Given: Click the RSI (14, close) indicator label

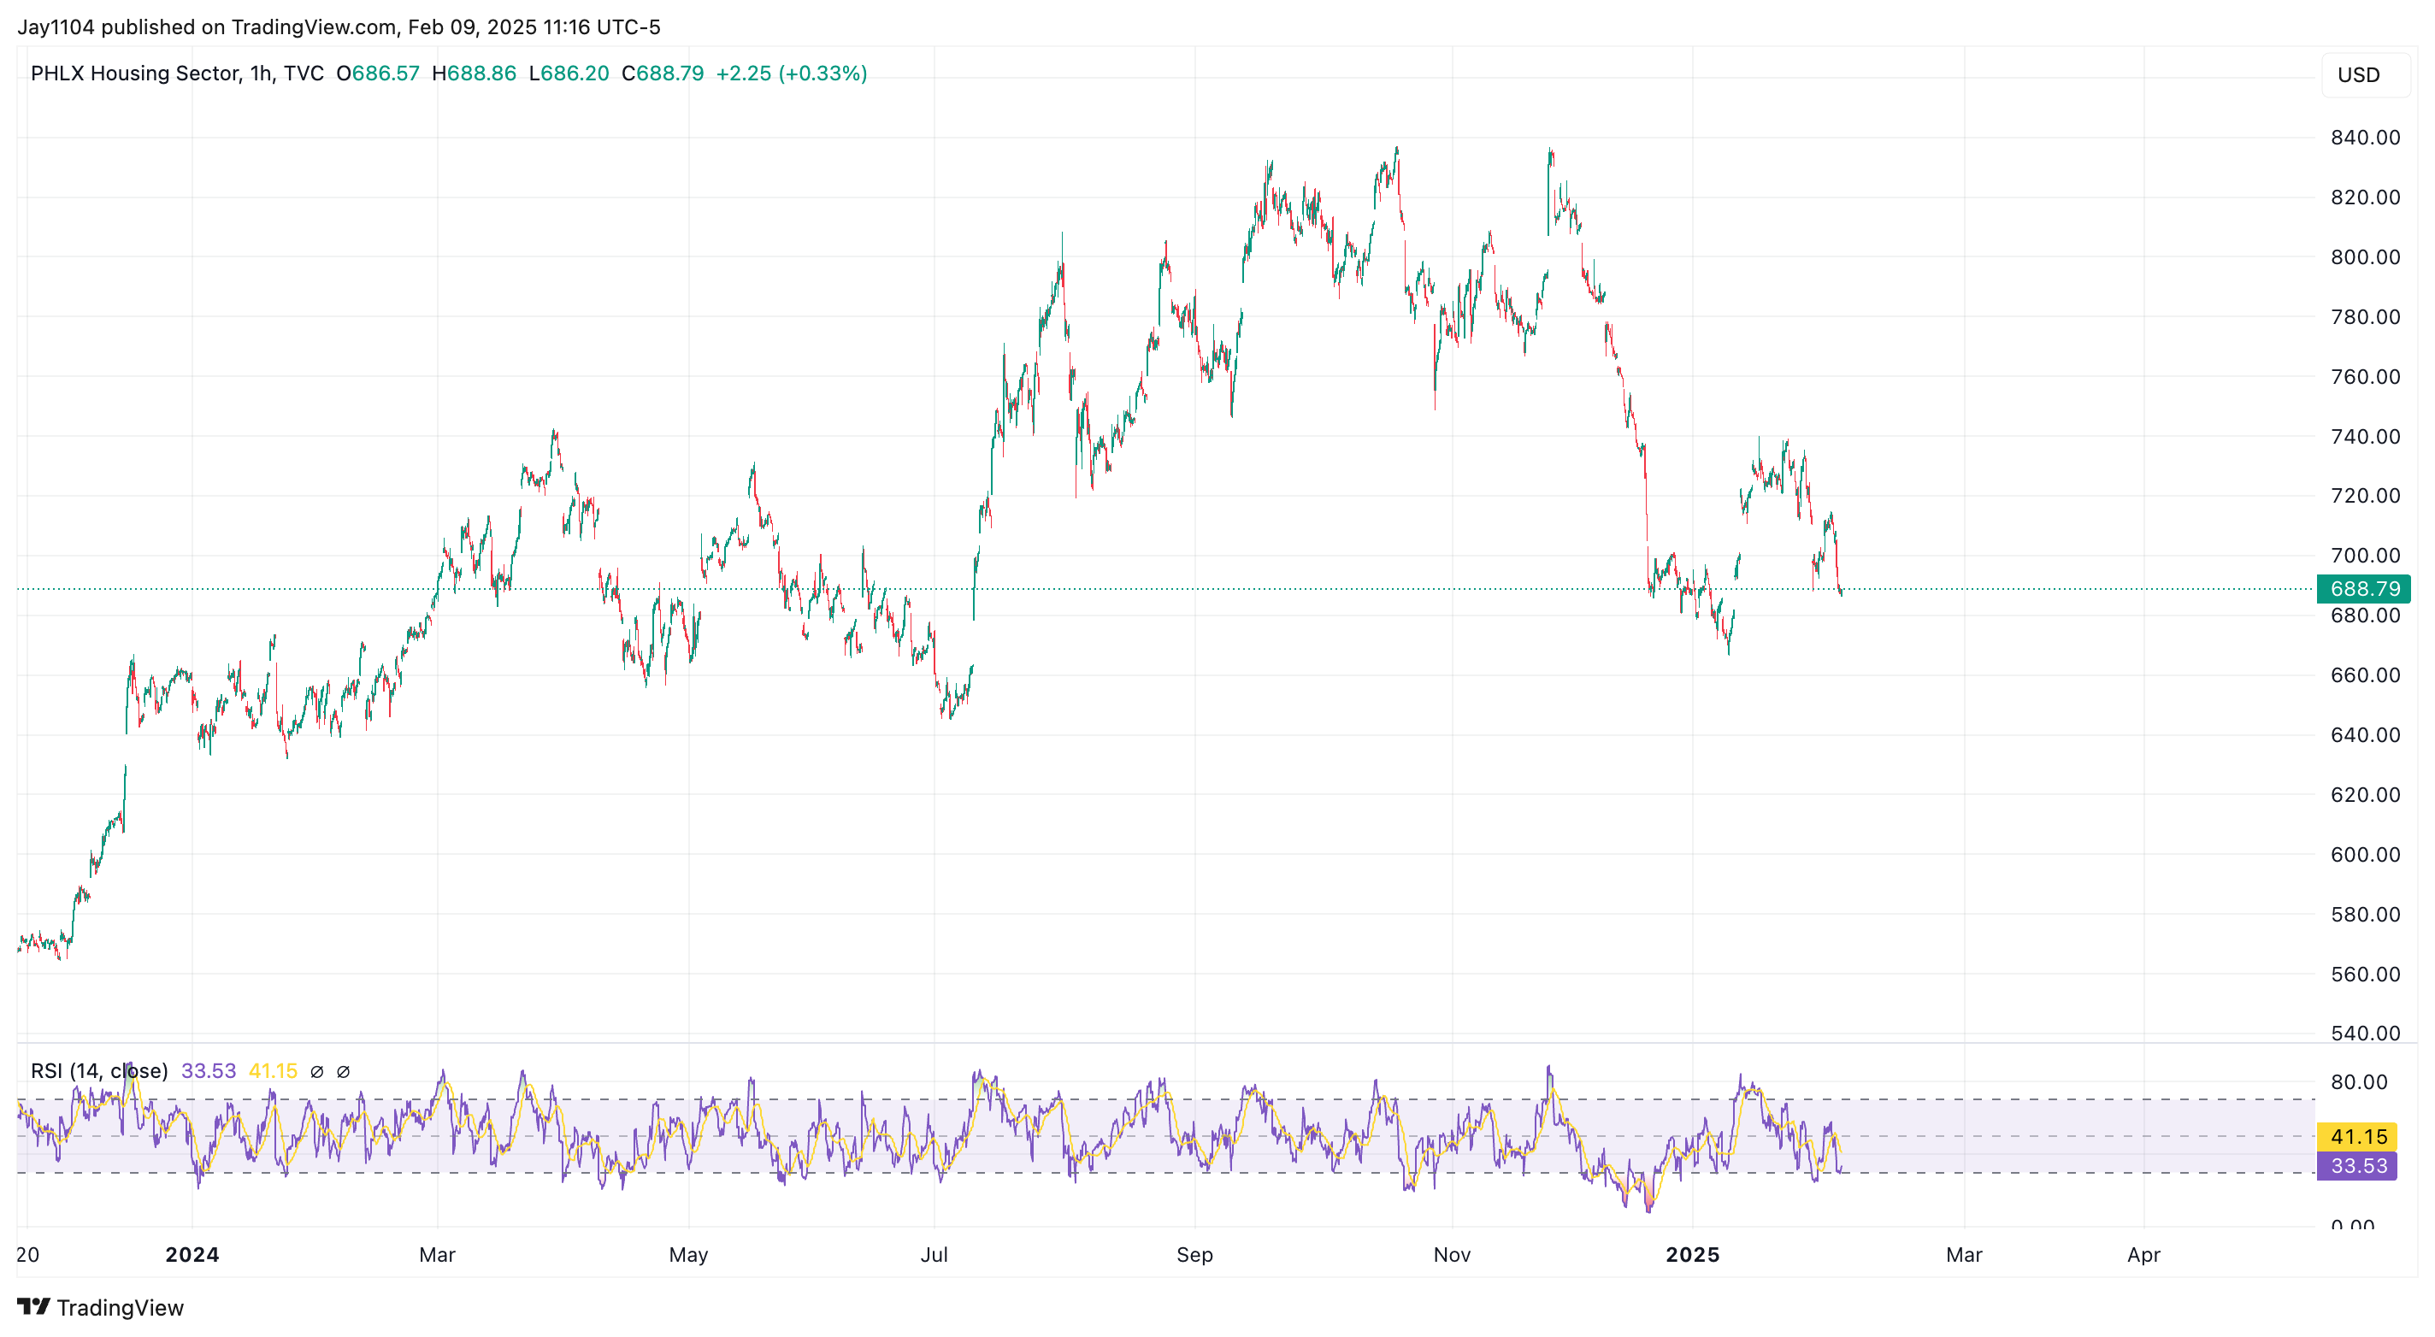Looking at the screenshot, I should [x=99, y=1070].
